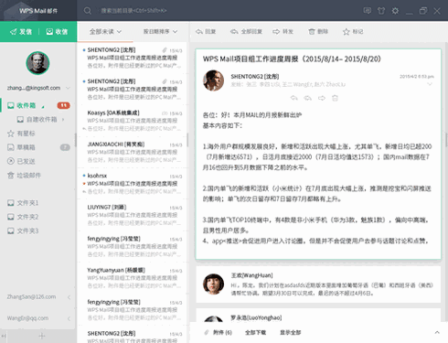
Task: Open the 王欢[WangHuan] reply message
Action: click(x=318, y=284)
